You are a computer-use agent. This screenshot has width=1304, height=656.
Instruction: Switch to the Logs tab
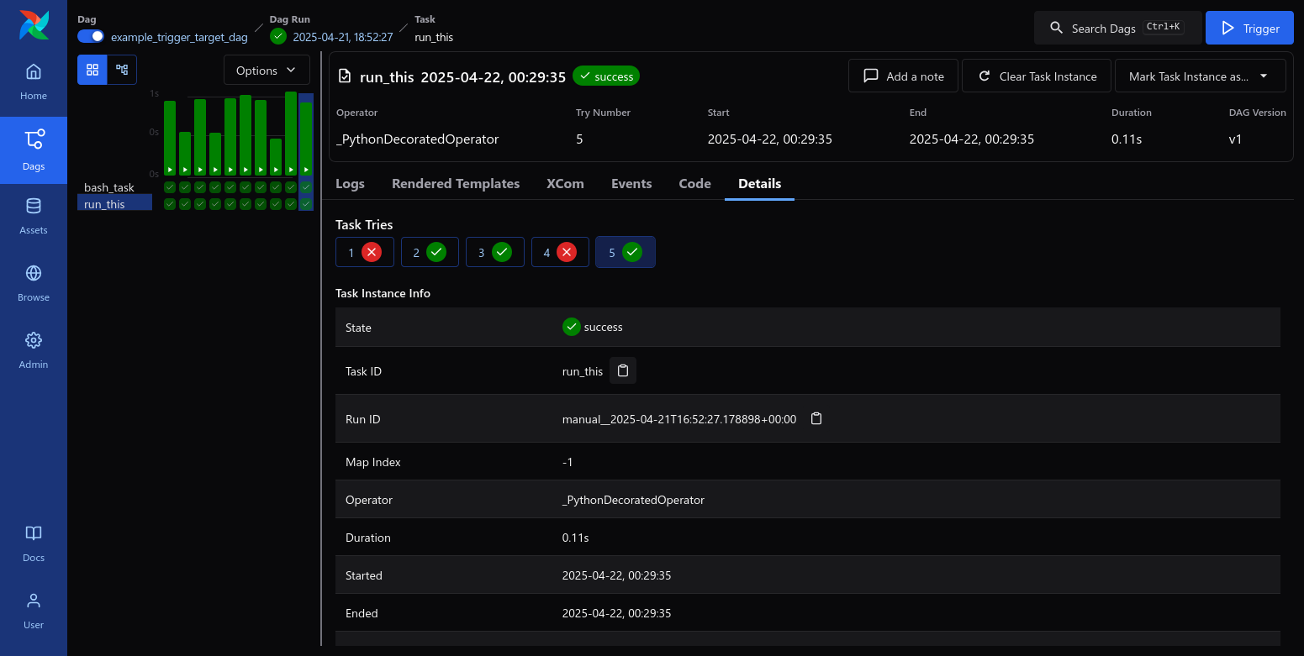point(350,183)
